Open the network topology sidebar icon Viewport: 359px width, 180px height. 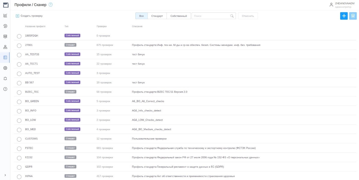coord(5,47)
